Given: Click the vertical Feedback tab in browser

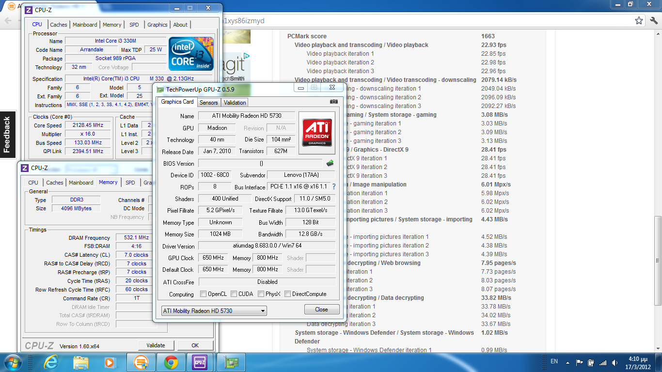Looking at the screenshot, I should (7, 135).
